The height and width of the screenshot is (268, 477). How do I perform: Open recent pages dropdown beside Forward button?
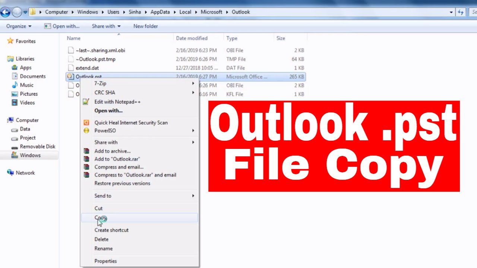pos(25,12)
